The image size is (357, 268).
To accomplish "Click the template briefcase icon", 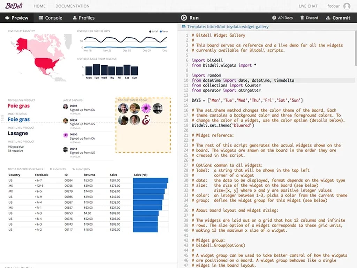I will [x=183, y=27].
